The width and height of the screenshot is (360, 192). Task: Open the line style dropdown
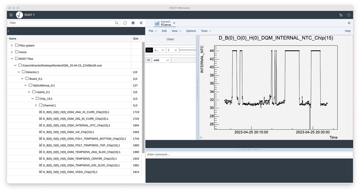(159, 50)
